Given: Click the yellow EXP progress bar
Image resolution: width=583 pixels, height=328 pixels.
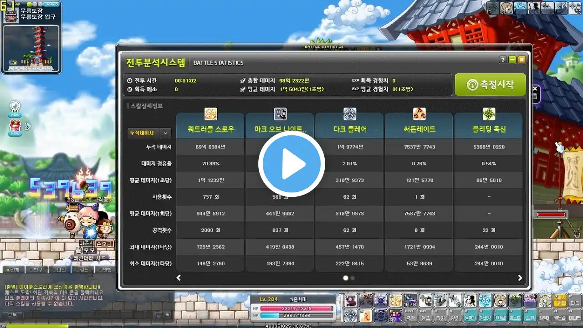Looking at the screenshot, I should (37, 326).
